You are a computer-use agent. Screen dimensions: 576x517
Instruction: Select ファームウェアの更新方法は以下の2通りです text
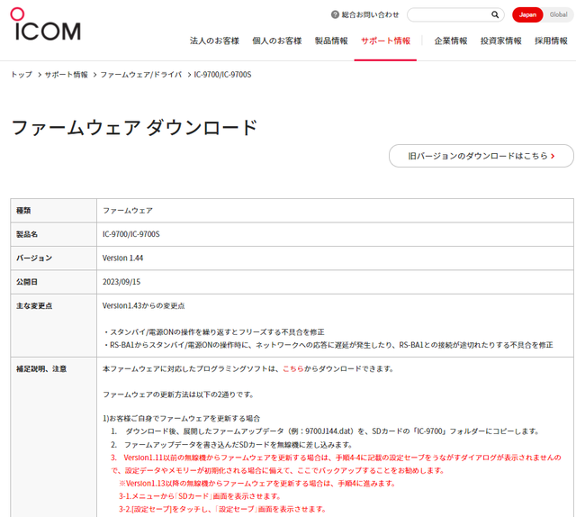coord(178,395)
